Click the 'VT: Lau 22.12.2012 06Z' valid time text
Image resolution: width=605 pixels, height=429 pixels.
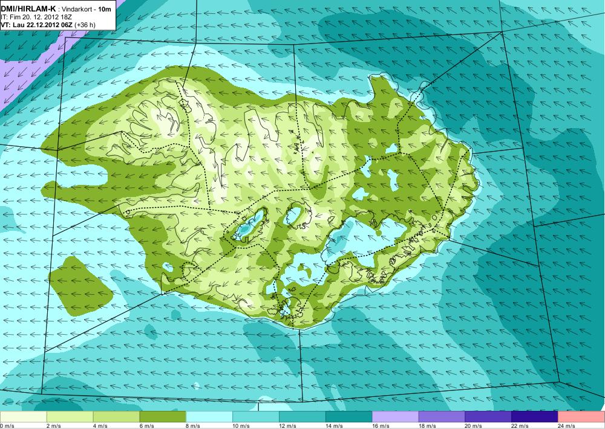37,25
